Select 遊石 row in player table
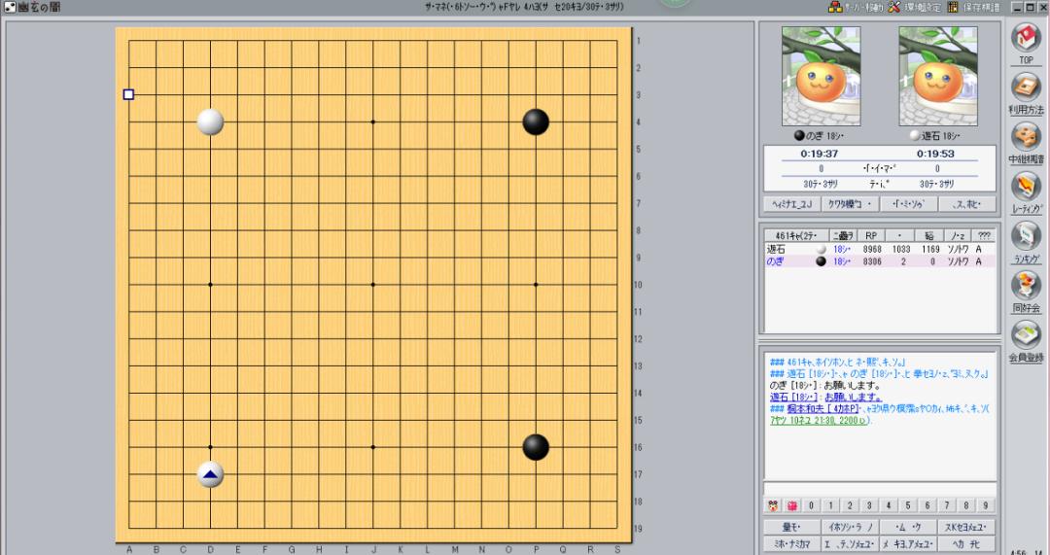The image size is (1050, 555). click(879, 249)
